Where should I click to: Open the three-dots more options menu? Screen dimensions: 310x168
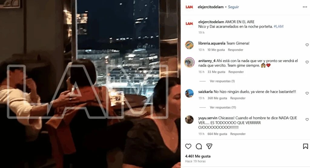305,7
